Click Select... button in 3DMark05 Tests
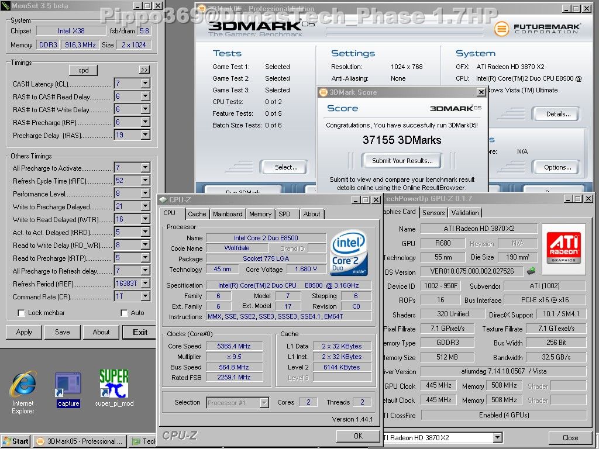 (x=284, y=167)
